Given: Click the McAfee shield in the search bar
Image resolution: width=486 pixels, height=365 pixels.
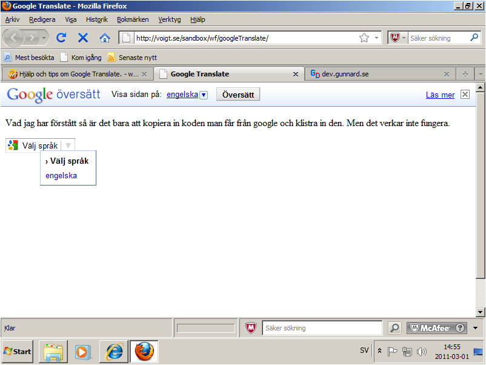Looking at the screenshot, I should pos(395,38).
